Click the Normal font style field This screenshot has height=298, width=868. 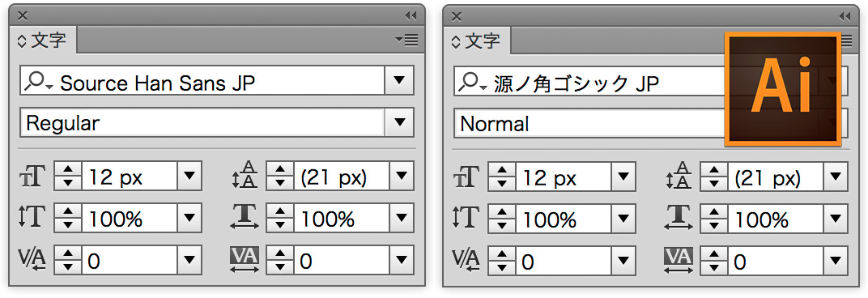click(x=589, y=122)
